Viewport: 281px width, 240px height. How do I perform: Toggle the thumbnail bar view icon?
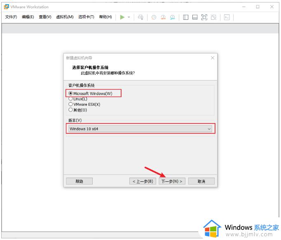[x=195, y=17]
